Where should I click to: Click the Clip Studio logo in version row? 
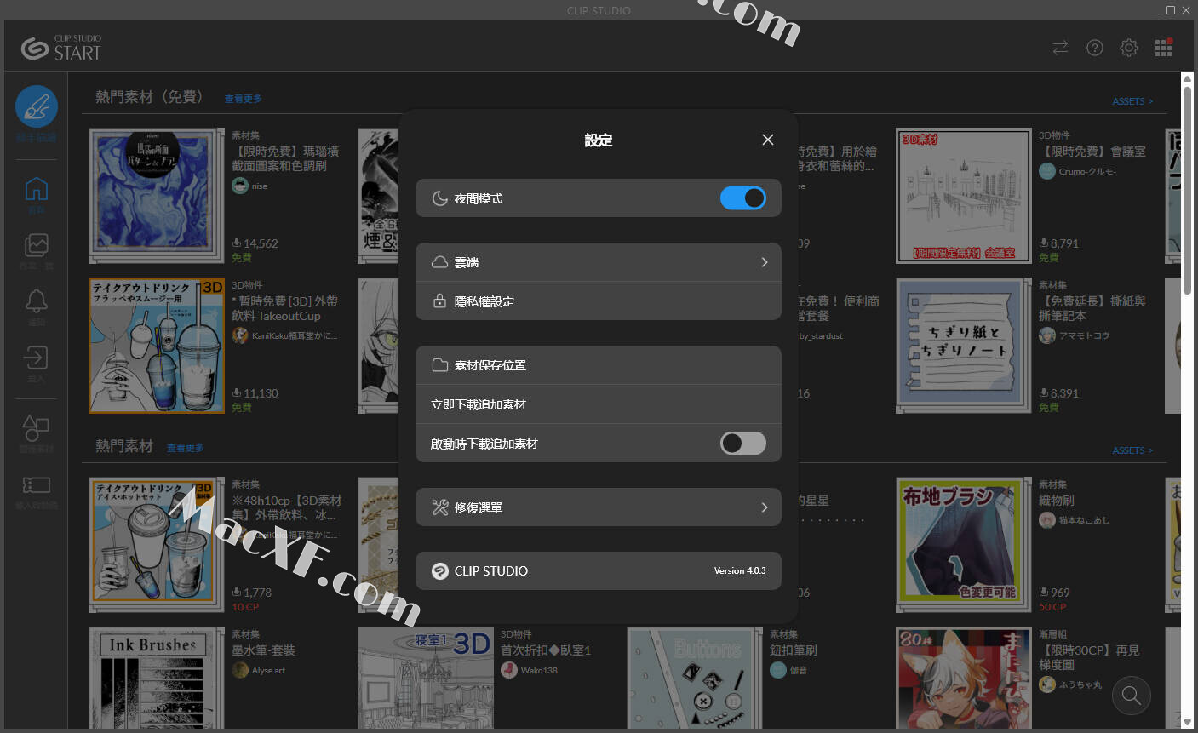[x=439, y=571]
